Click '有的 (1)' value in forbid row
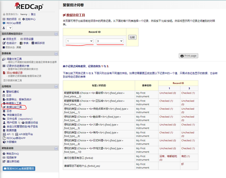The height and width of the screenshot is (178, 226). click(x=186, y=156)
